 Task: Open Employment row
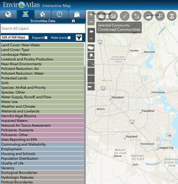click(x=42, y=149)
